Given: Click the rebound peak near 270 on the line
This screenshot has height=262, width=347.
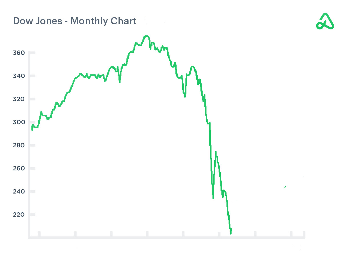Looking at the screenshot, I should tap(216, 152).
